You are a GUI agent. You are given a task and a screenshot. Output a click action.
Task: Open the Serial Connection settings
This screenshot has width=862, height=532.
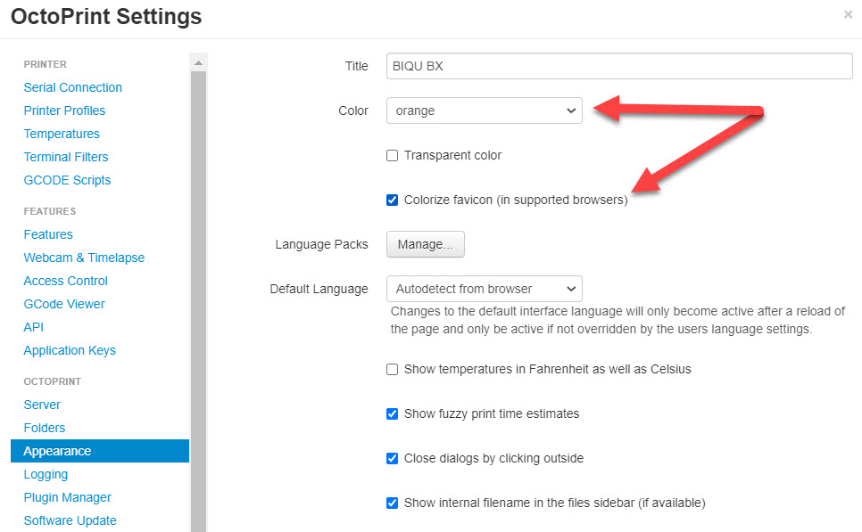(72, 87)
